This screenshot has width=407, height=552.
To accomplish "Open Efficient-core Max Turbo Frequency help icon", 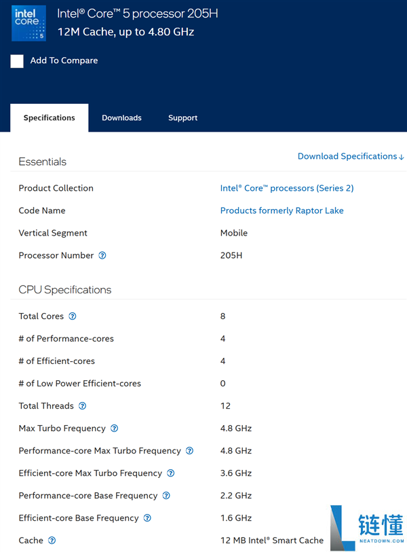I will click(171, 473).
